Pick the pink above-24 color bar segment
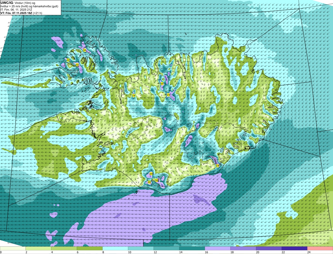 tap(320, 249)
